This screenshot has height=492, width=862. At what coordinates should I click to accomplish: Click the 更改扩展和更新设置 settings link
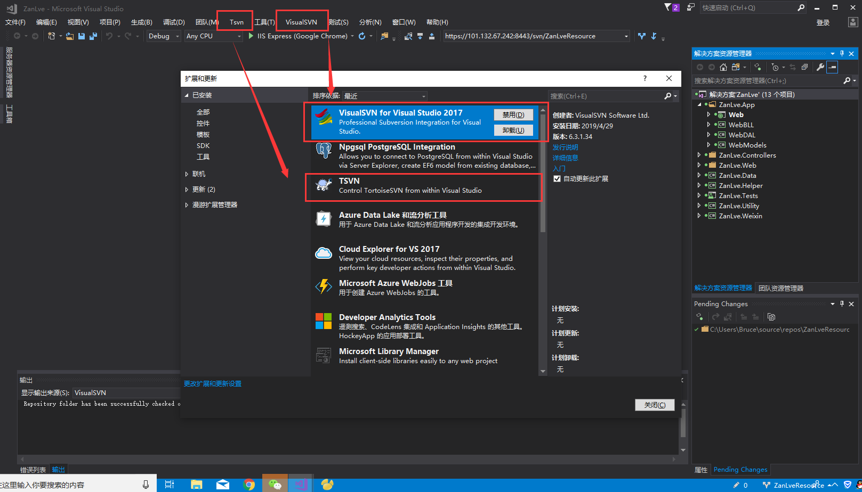point(213,384)
